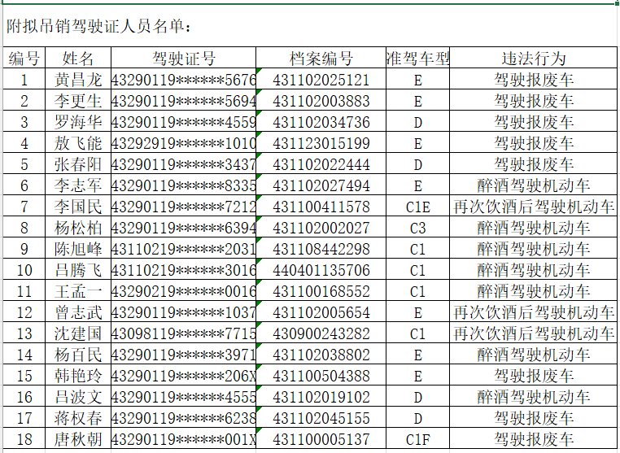Click file number 431100005137
The width and height of the screenshot is (620, 453).
(321, 439)
